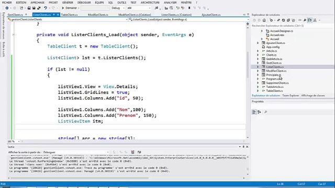Viewport: 335px width, 188px height.
Task: Click the New Project toolbar icon
Action: tap(21, 8)
